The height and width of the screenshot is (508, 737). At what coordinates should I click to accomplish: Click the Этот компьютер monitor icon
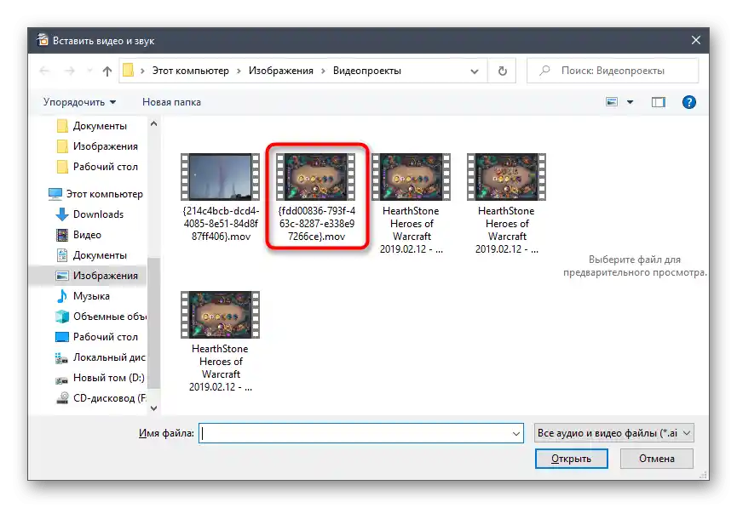(x=55, y=194)
